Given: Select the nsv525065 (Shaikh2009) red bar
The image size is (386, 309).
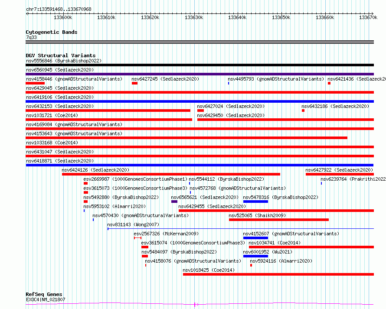Looking at the screenshot, I should [279, 220].
